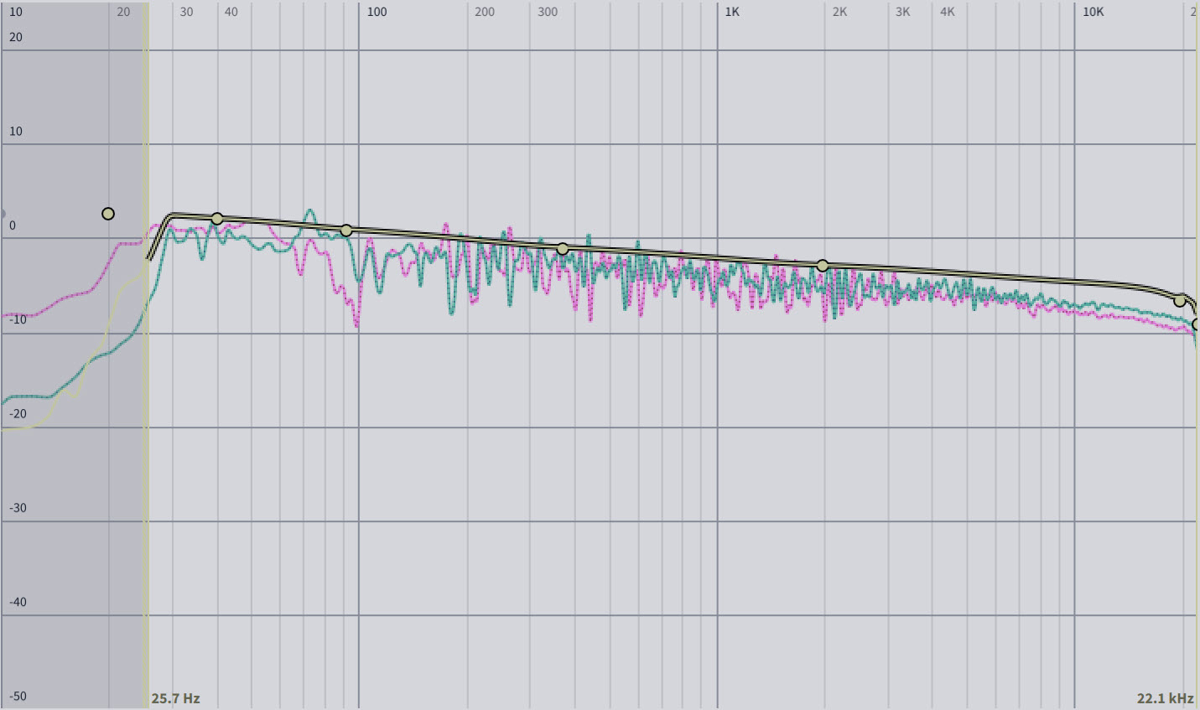Click the 4K frequency axis label
The height and width of the screenshot is (710, 1200).
[x=947, y=12]
